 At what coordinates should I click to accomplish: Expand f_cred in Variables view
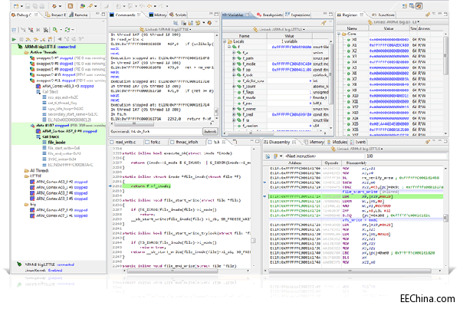234,115
